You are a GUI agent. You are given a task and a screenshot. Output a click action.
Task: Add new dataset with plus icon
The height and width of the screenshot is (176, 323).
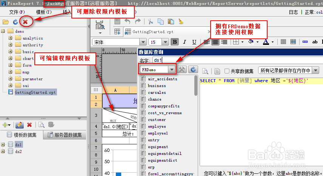5,125
